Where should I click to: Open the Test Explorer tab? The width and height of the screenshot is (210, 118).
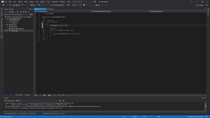32,114
